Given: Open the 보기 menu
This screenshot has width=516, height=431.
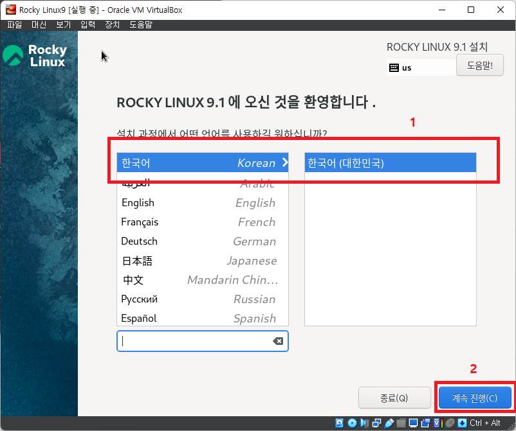Looking at the screenshot, I should point(64,24).
